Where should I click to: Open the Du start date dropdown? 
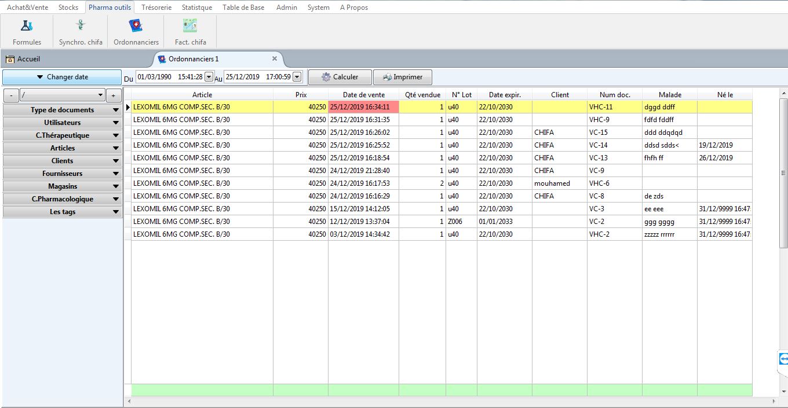209,77
